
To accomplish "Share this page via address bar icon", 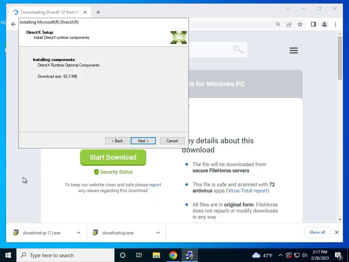I will [289, 24].
